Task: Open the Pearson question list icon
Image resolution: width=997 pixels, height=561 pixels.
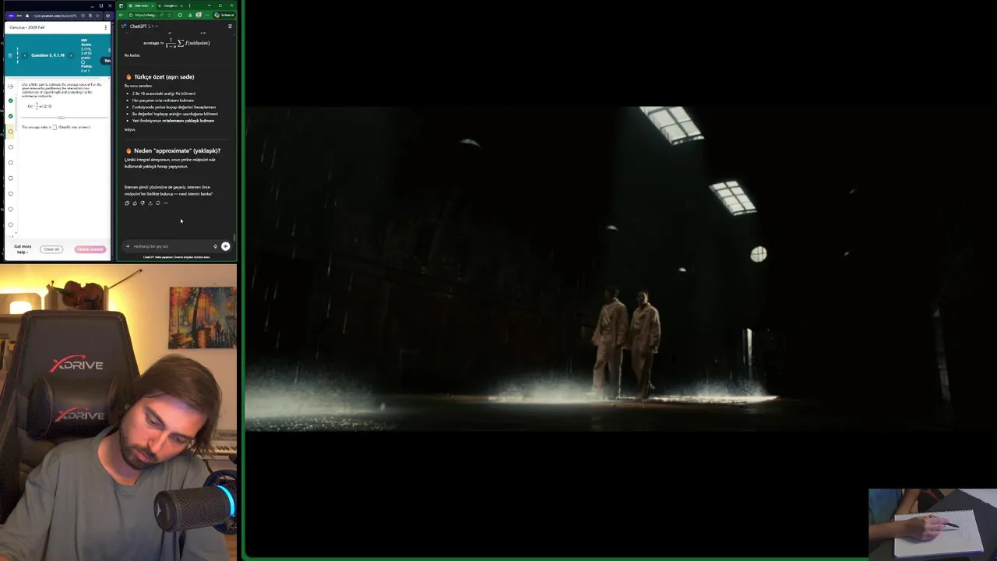Action: coord(10,55)
